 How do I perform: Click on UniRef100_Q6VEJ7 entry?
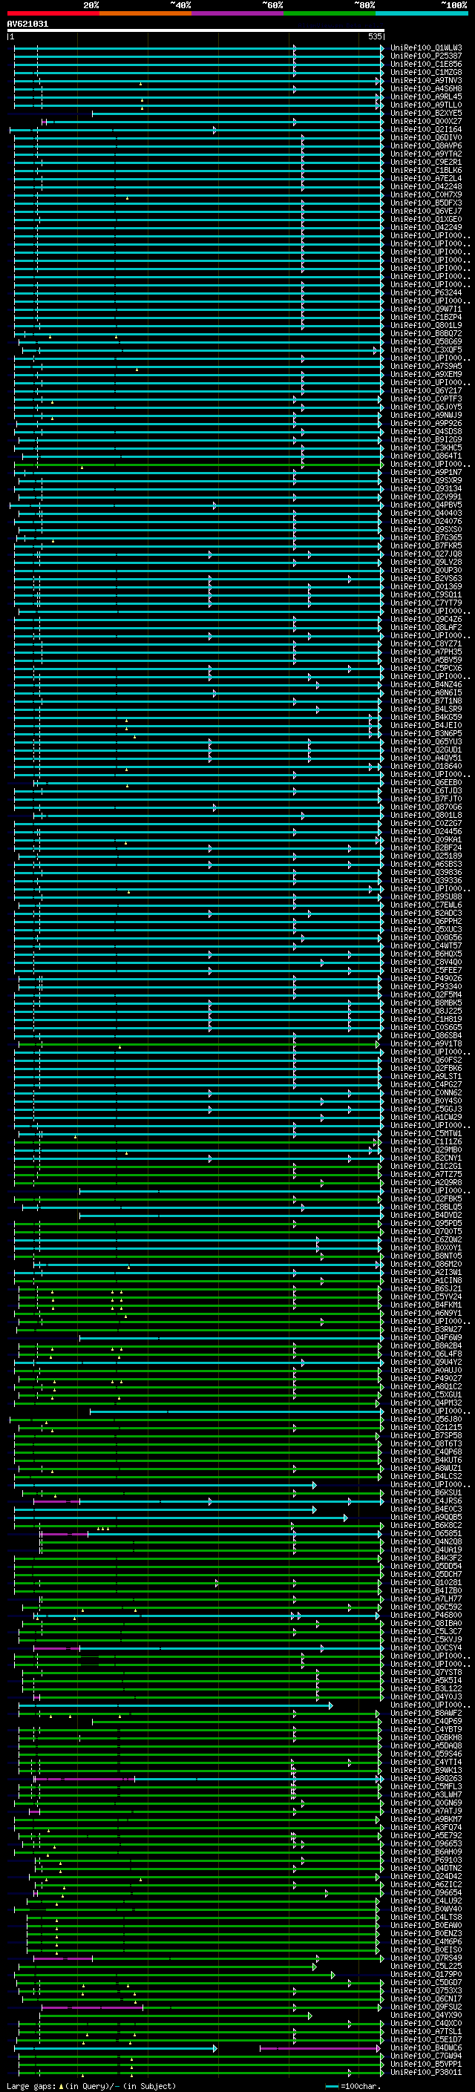(x=426, y=212)
